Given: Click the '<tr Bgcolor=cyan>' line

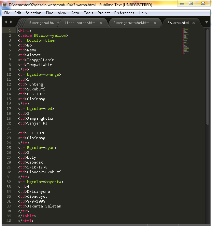Looking at the screenshot, I should point(37,148).
